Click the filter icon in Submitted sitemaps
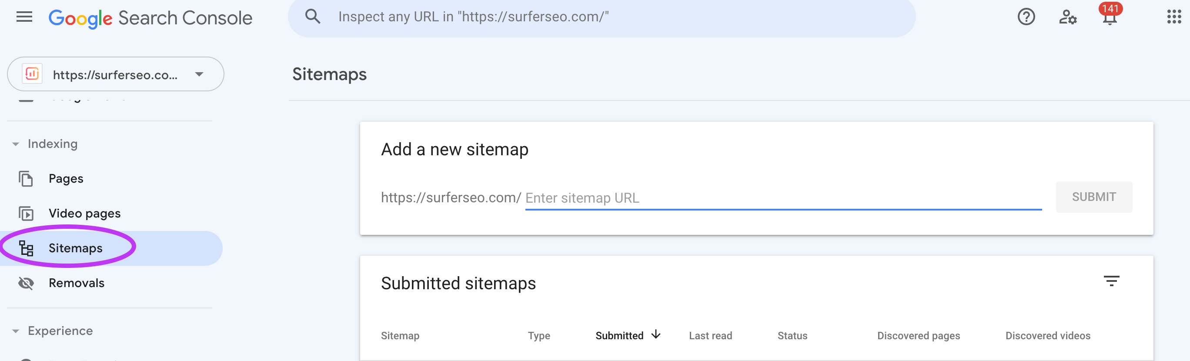The image size is (1190, 361). (1111, 281)
